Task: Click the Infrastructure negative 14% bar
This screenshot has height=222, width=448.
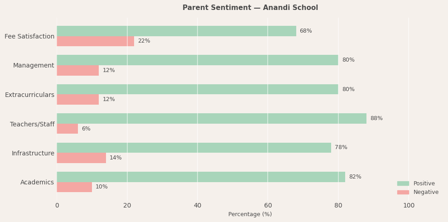Action: tap(81, 158)
